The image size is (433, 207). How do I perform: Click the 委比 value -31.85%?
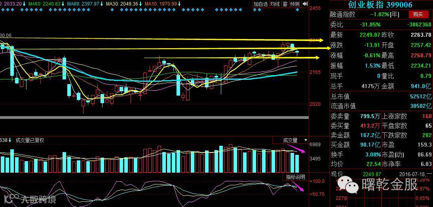point(370,24)
